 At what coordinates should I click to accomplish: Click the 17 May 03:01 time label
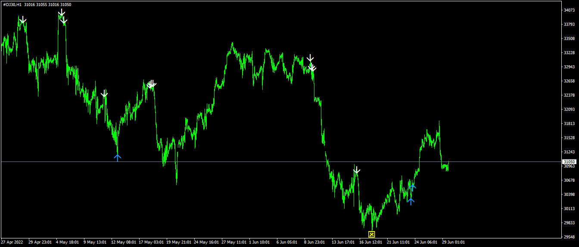coord(151,242)
